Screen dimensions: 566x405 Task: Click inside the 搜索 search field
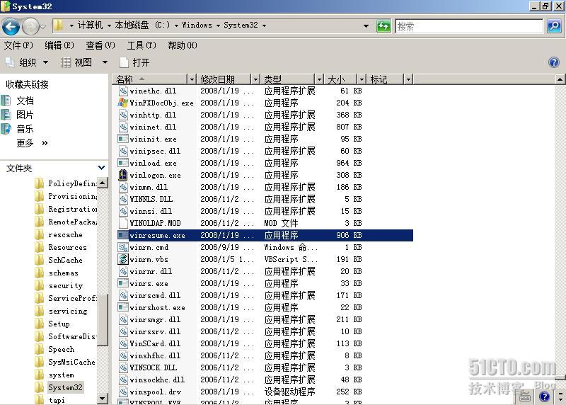tap(469, 26)
